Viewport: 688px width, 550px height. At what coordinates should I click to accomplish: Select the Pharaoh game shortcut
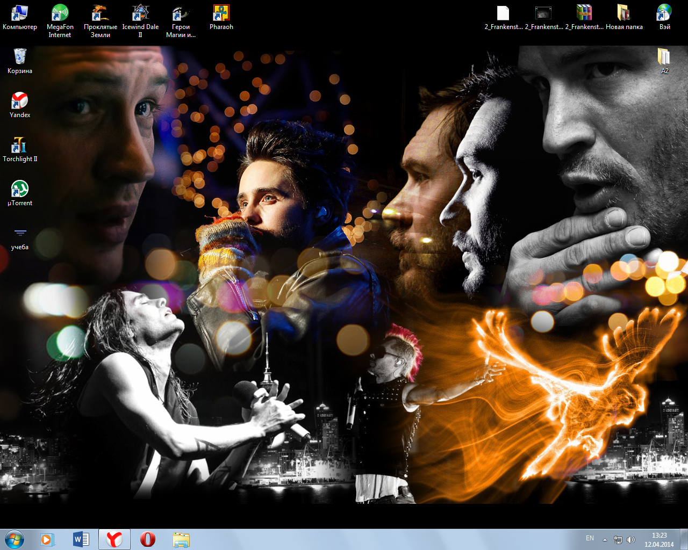tap(221, 18)
